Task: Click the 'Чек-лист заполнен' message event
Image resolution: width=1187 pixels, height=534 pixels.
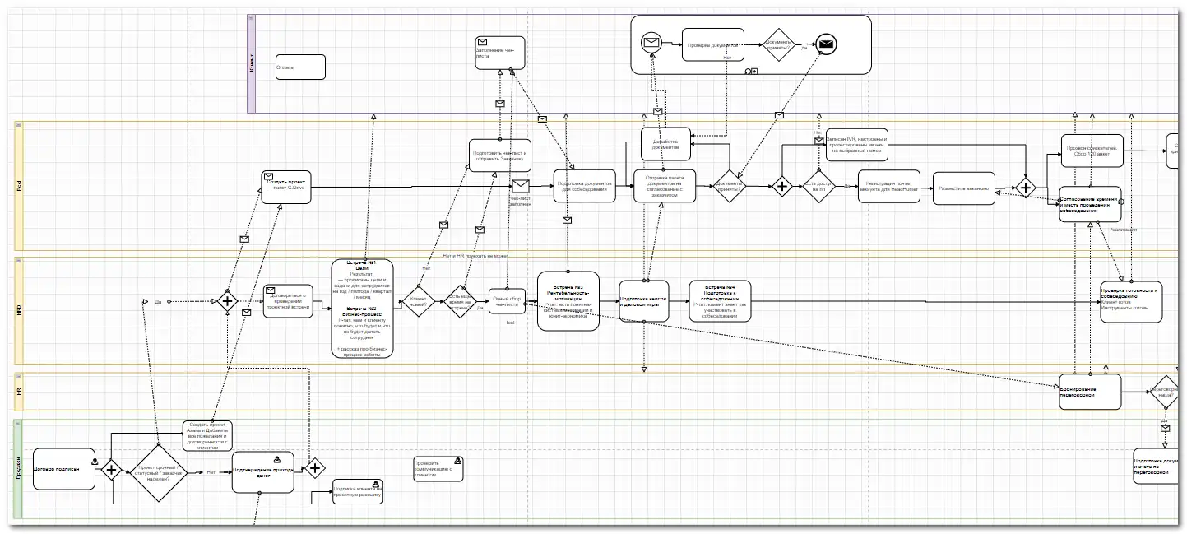Action: coord(520,187)
